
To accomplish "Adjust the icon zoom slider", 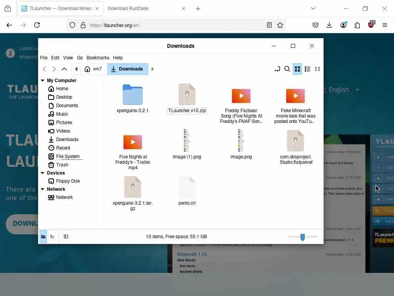I will pos(303,237).
